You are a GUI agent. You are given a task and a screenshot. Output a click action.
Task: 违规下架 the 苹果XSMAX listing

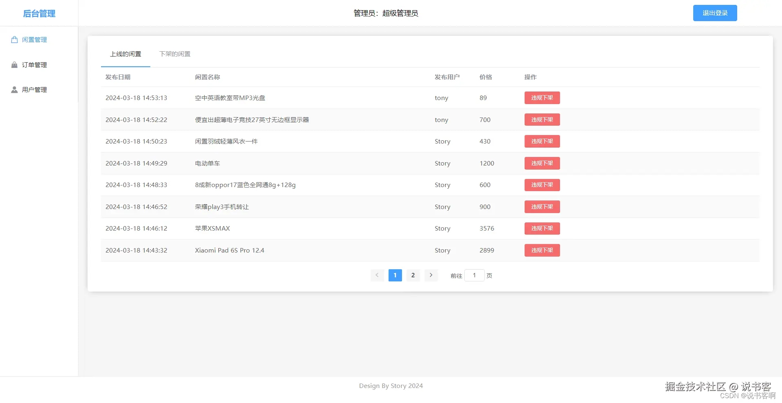pos(542,228)
